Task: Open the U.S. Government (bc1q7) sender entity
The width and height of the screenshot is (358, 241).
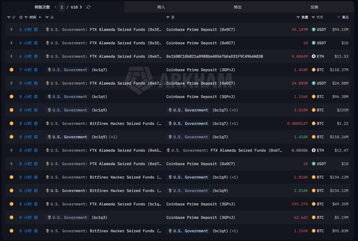Action: coord(77,70)
